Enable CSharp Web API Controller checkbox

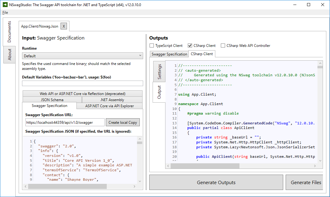coord(223,46)
